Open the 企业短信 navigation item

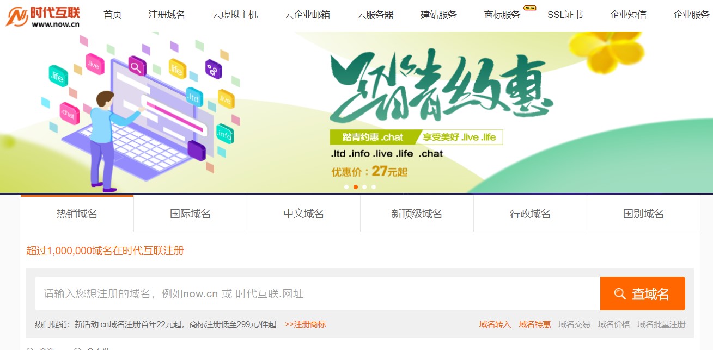(628, 15)
